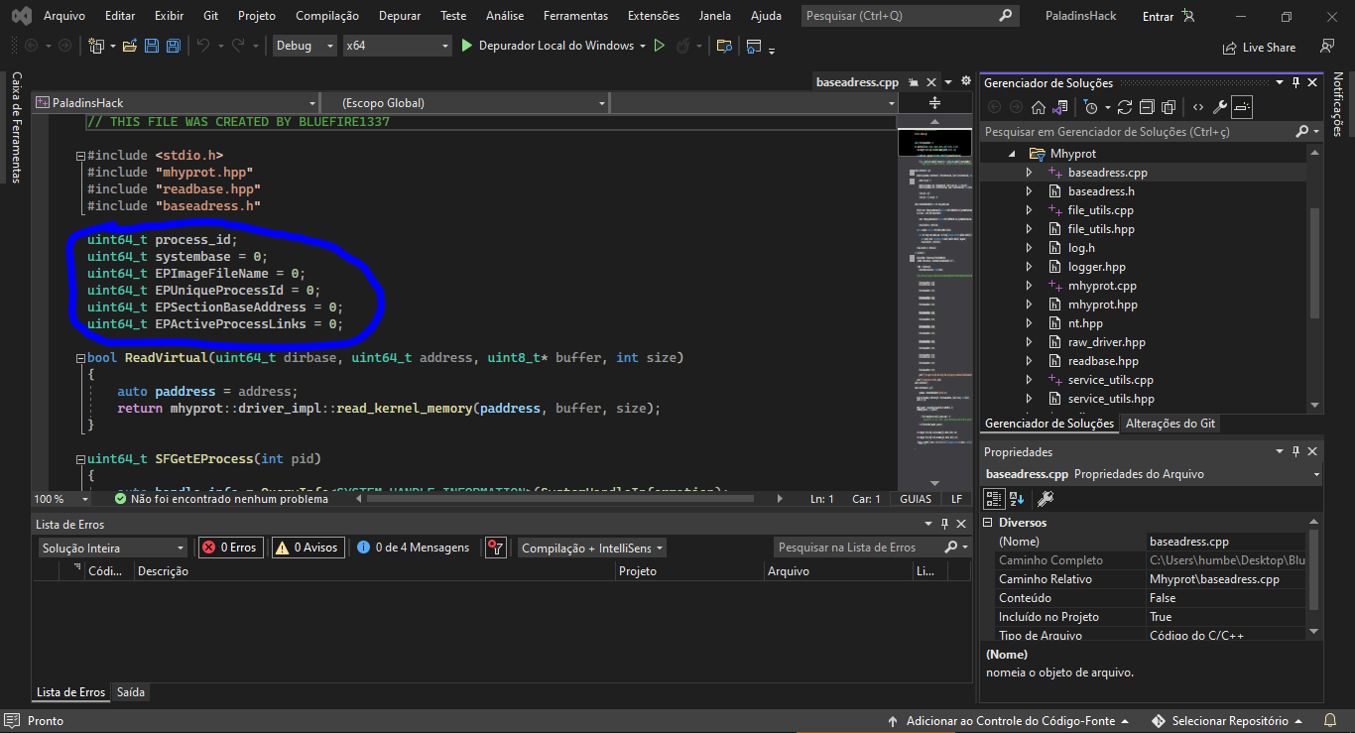Open the (Escopo Global) dropdown
The height and width of the screenshot is (733, 1355).
[464, 102]
